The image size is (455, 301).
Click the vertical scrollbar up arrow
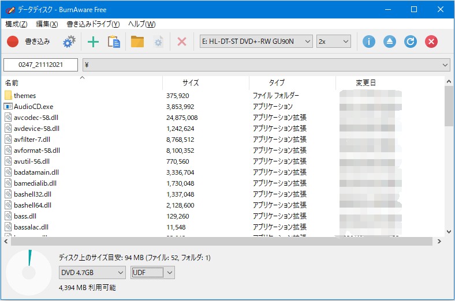pos(449,82)
